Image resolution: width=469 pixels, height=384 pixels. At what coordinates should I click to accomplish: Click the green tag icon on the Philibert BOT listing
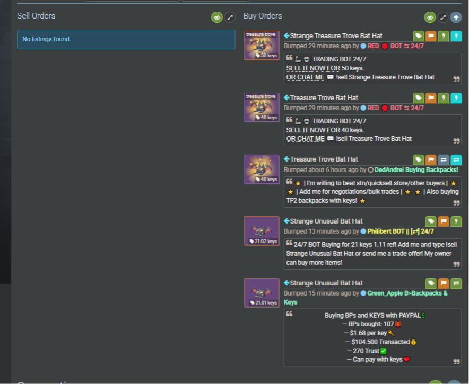coord(431,221)
